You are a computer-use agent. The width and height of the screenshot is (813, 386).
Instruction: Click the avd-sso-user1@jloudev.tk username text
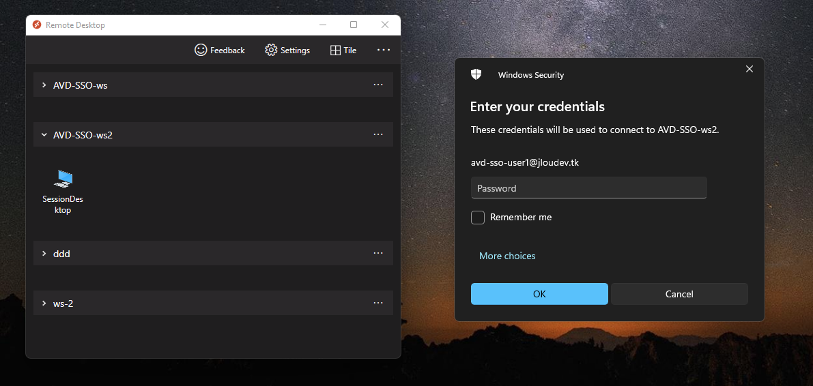click(525, 163)
